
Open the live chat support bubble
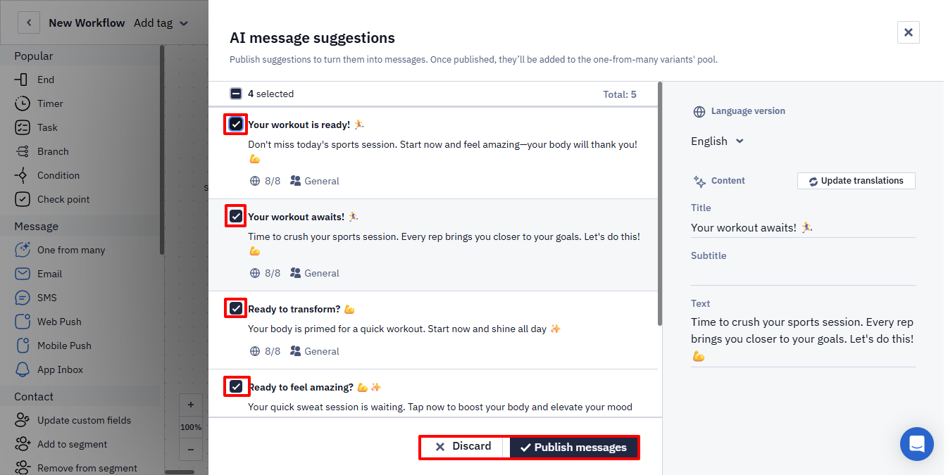917,444
